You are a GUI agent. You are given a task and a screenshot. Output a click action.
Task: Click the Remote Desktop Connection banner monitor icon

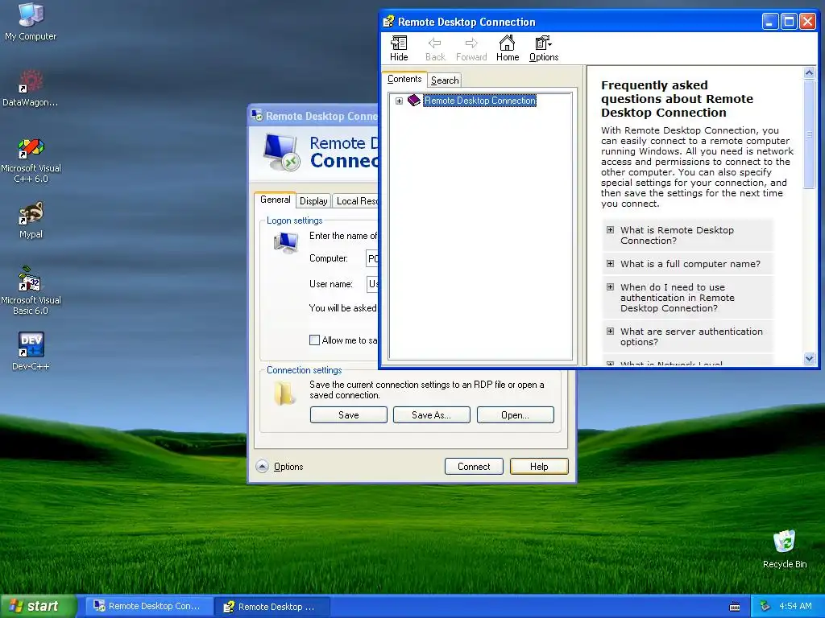pos(282,152)
